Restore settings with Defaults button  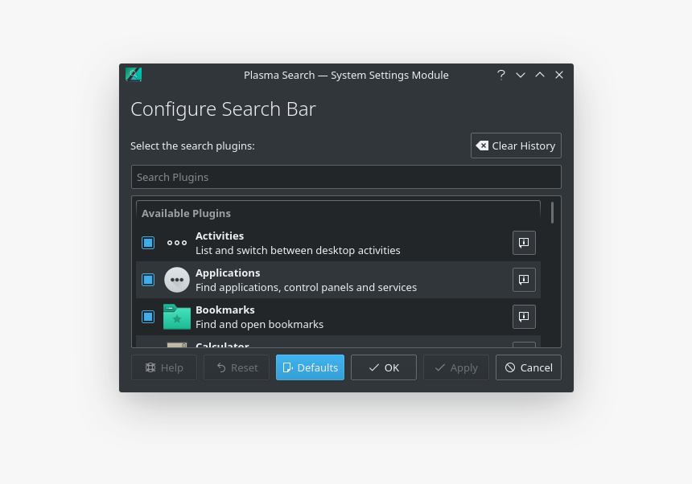pyautogui.click(x=310, y=367)
